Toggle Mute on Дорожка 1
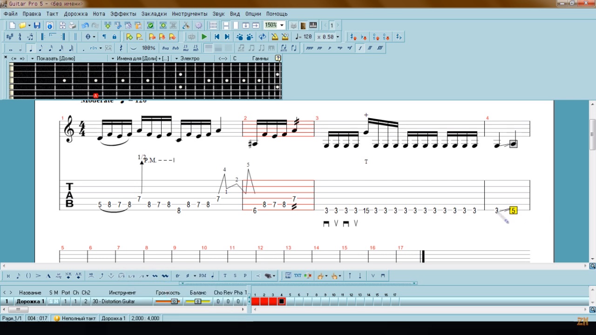This screenshot has height=335, width=596. (57, 301)
